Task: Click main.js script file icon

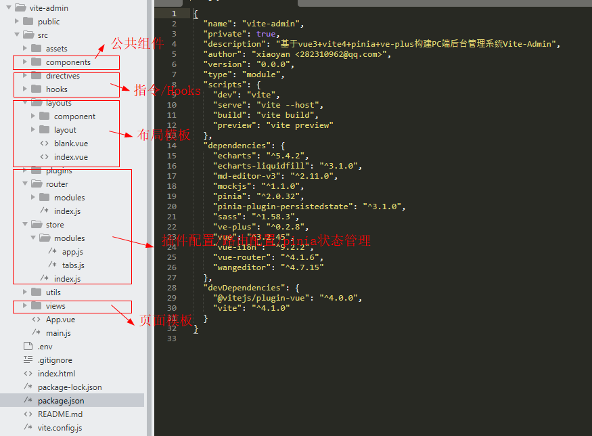Action: (x=37, y=332)
